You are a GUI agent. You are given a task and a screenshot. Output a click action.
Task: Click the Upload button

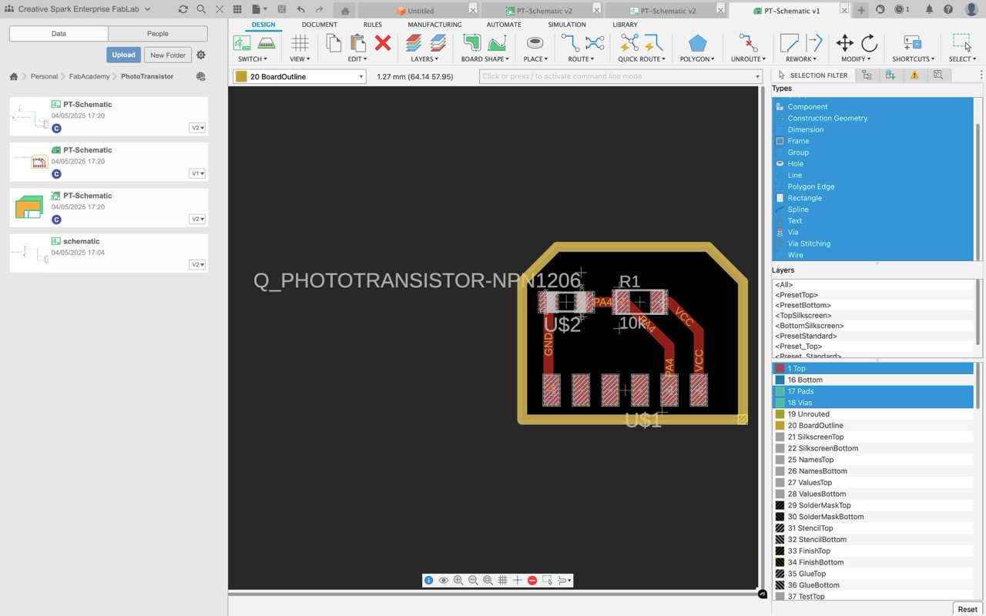point(123,55)
